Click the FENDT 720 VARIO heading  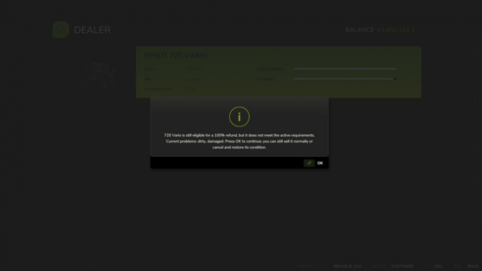(x=175, y=55)
